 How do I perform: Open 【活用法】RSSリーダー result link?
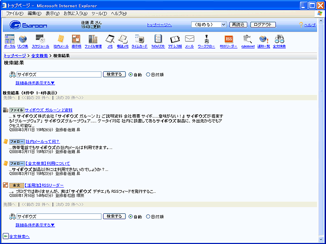click(44, 185)
